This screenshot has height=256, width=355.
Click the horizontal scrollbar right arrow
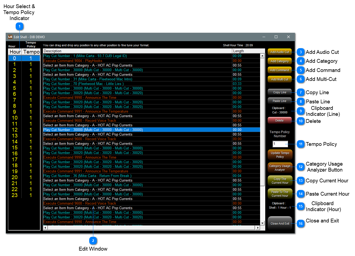[258, 228]
